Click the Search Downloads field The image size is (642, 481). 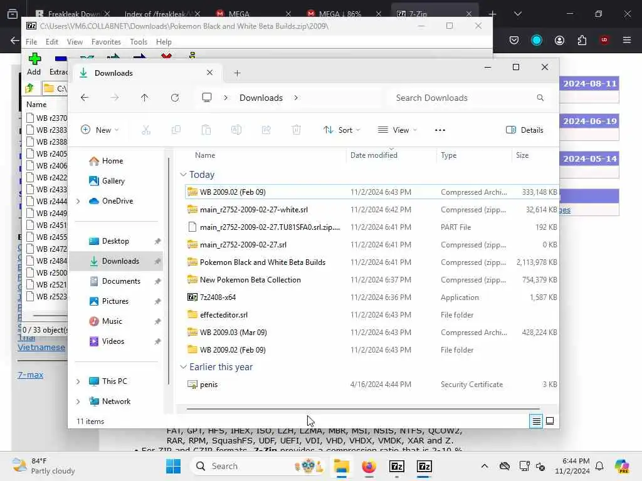(x=468, y=98)
